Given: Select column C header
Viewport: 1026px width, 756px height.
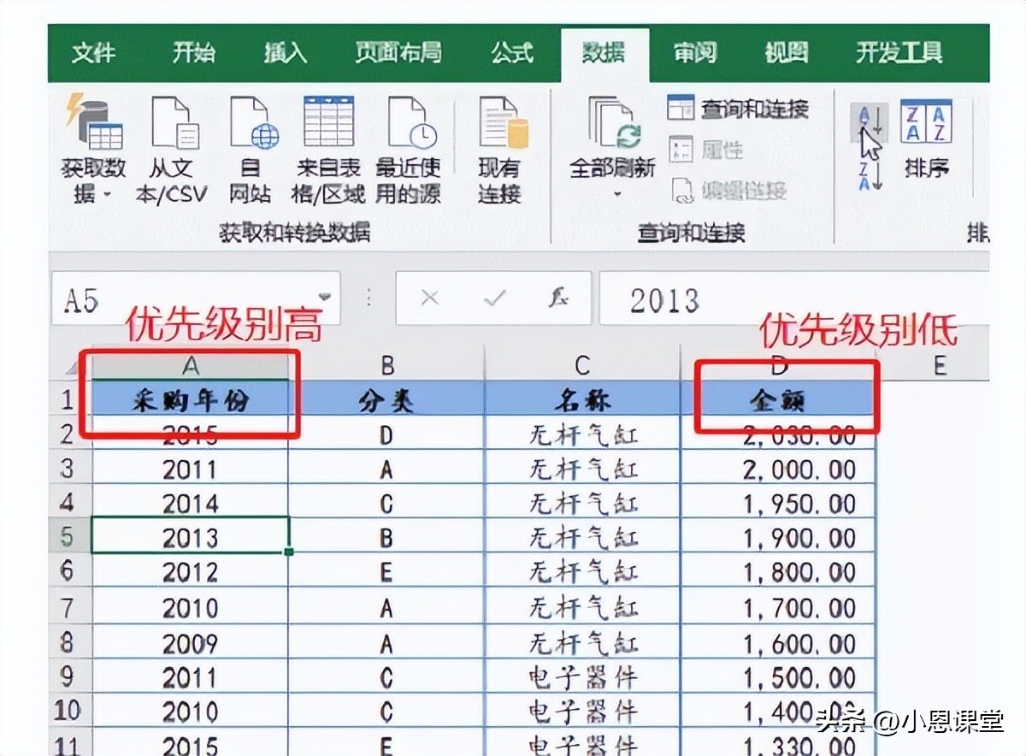Looking at the screenshot, I should 582,366.
